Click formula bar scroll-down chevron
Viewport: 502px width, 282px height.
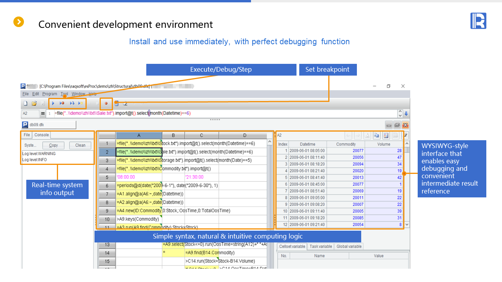(x=400, y=116)
